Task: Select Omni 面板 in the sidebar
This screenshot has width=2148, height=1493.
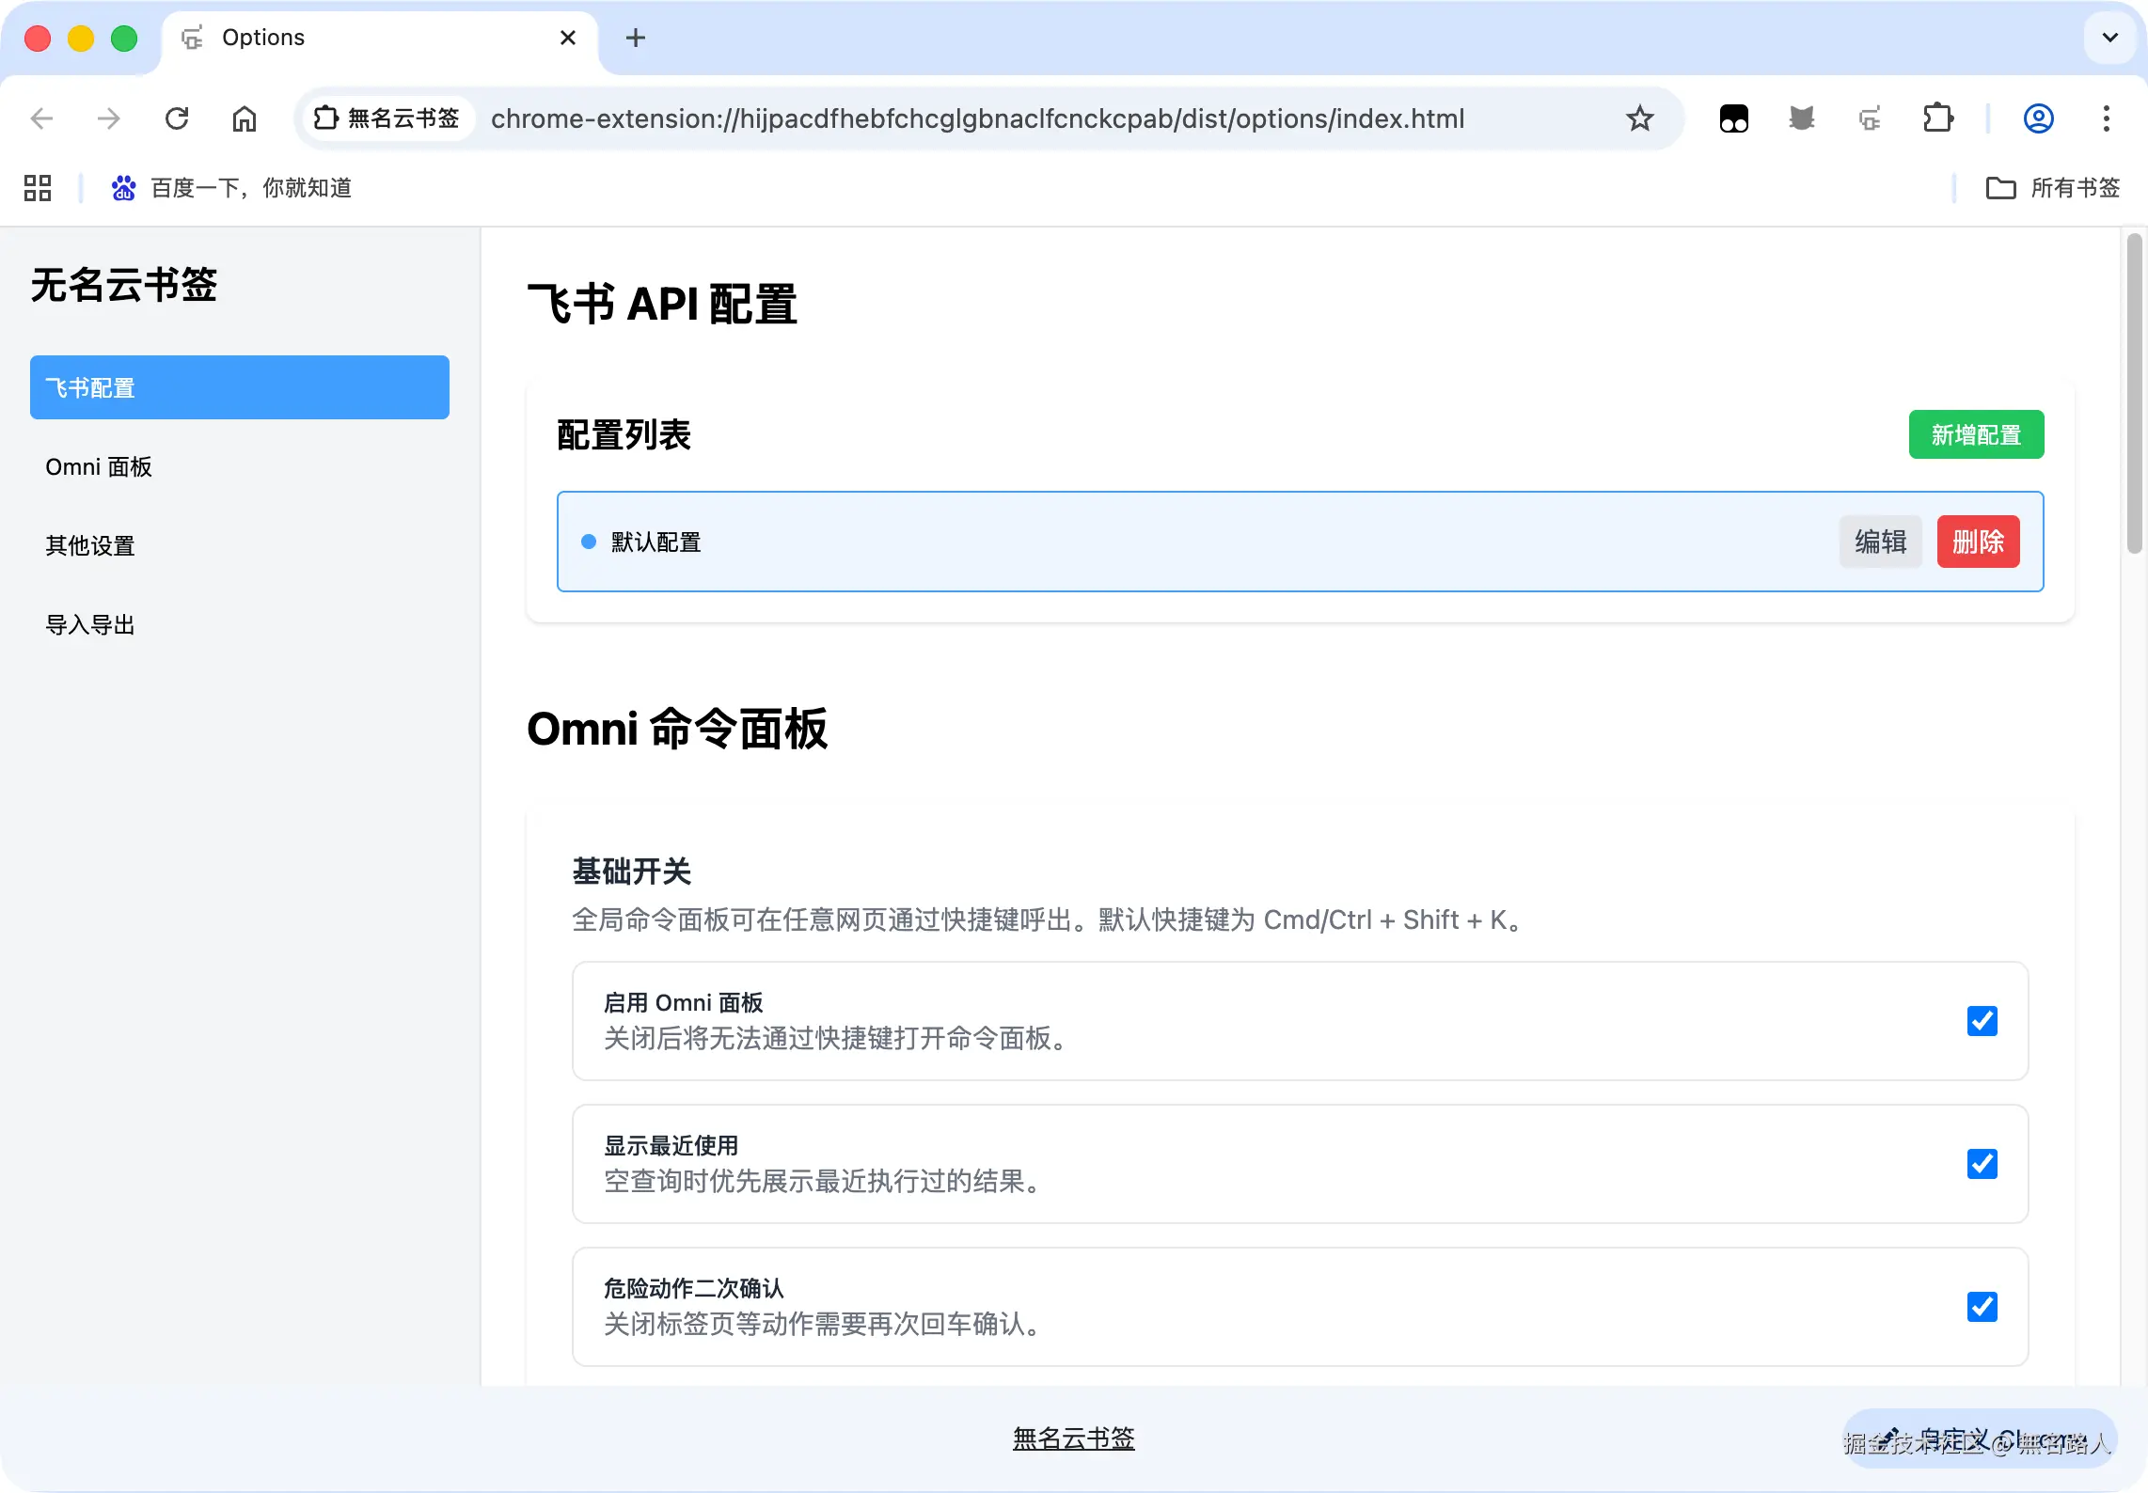Action: point(99,467)
